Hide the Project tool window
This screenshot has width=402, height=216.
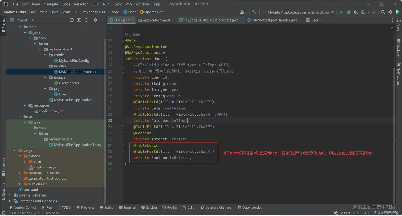pos(103,20)
